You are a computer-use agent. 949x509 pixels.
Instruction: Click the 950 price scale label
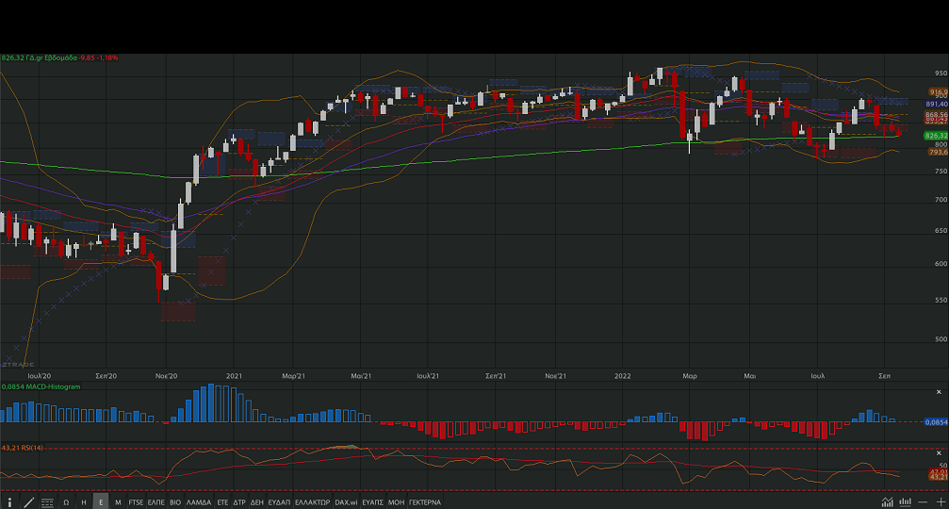(941, 74)
